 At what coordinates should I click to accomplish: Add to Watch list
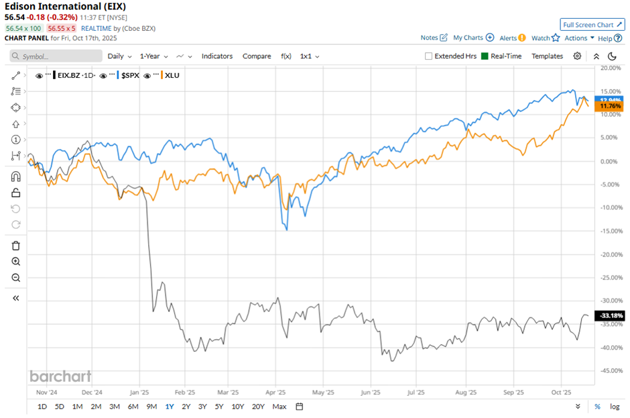(546, 38)
